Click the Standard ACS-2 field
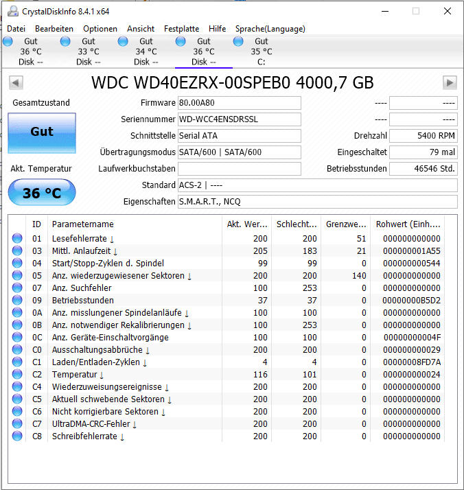 click(x=318, y=185)
